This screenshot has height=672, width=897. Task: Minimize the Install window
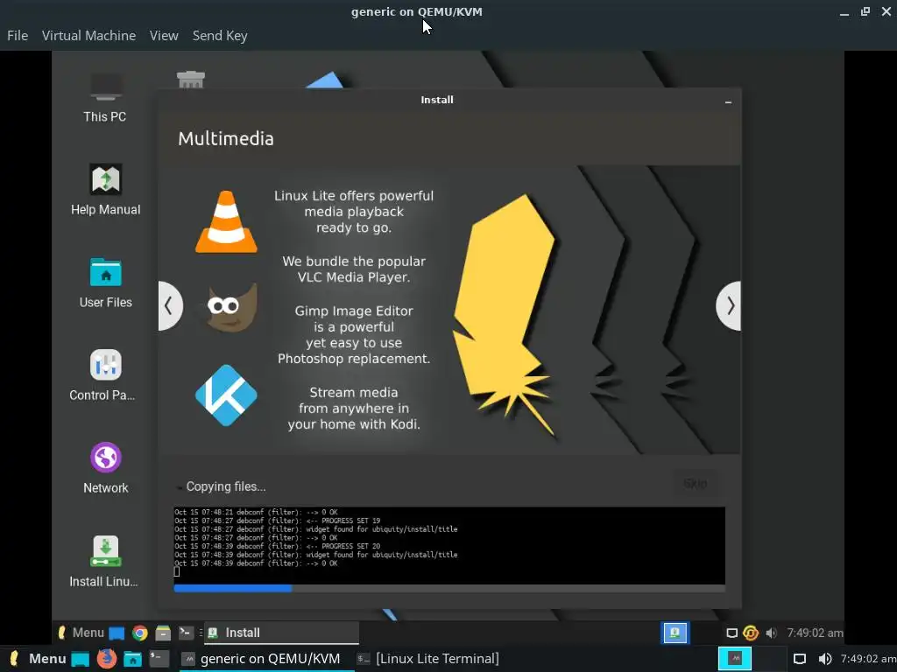728,101
